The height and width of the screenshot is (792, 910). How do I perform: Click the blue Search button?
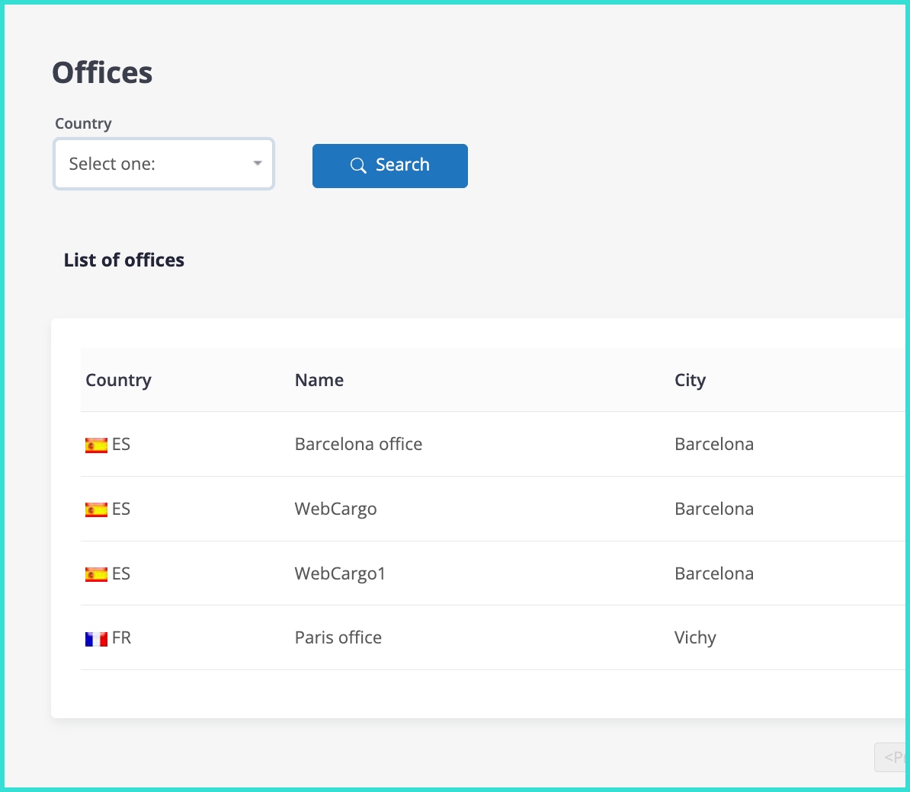coord(389,165)
